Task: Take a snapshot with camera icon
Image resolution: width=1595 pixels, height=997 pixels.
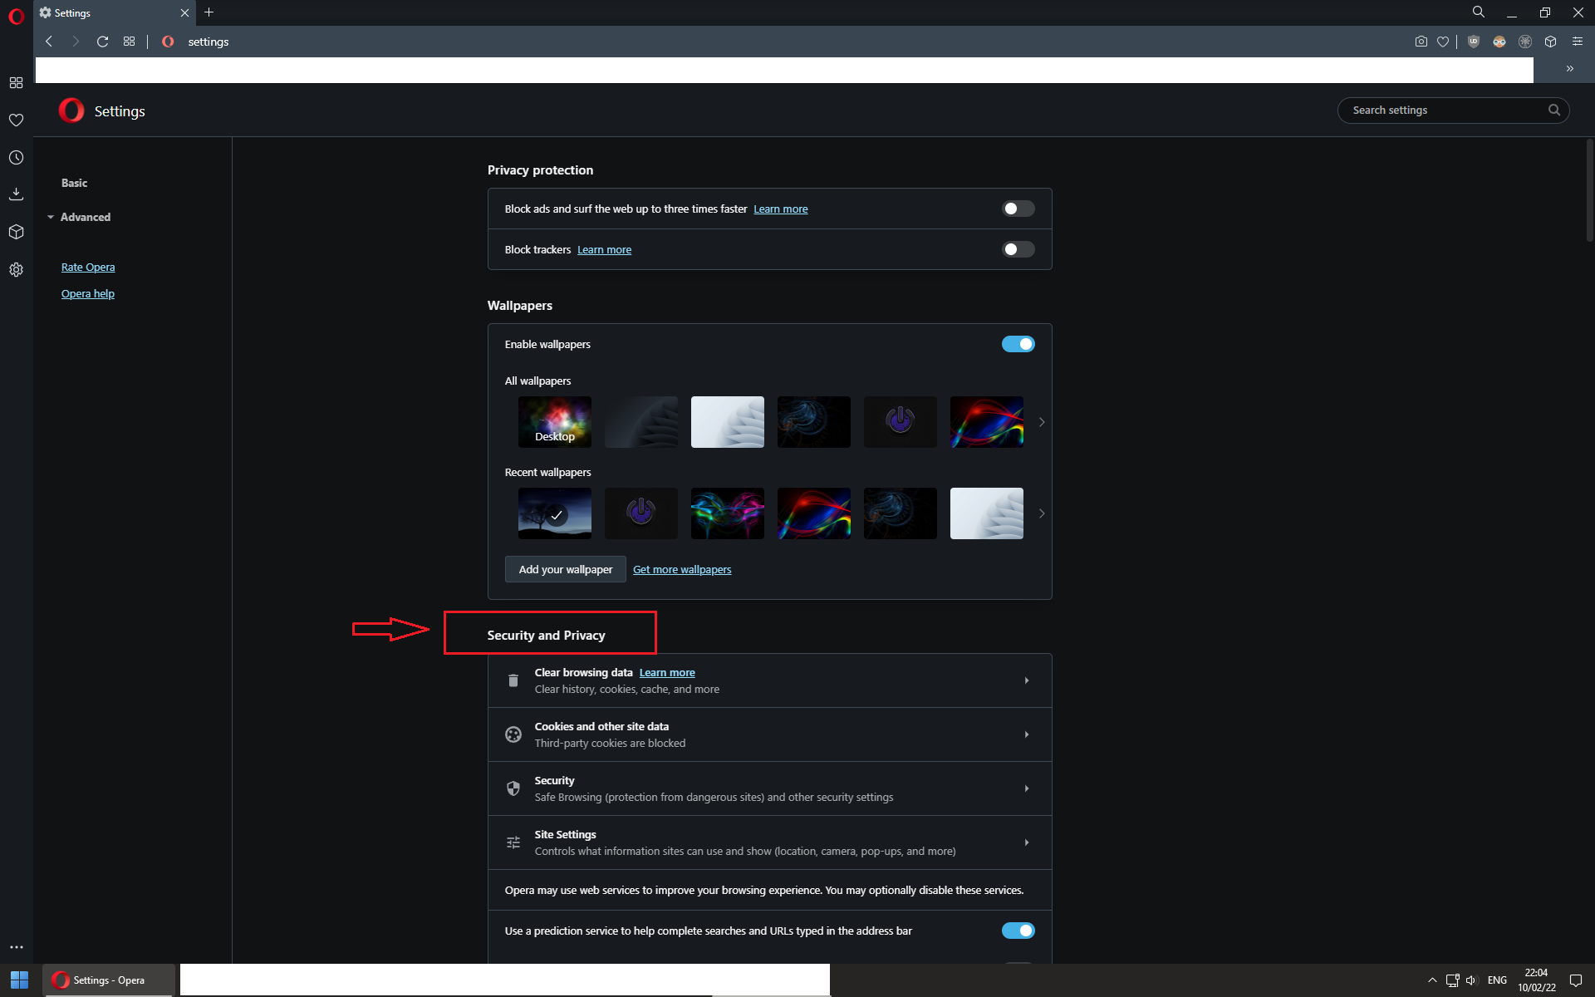Action: click(x=1421, y=42)
